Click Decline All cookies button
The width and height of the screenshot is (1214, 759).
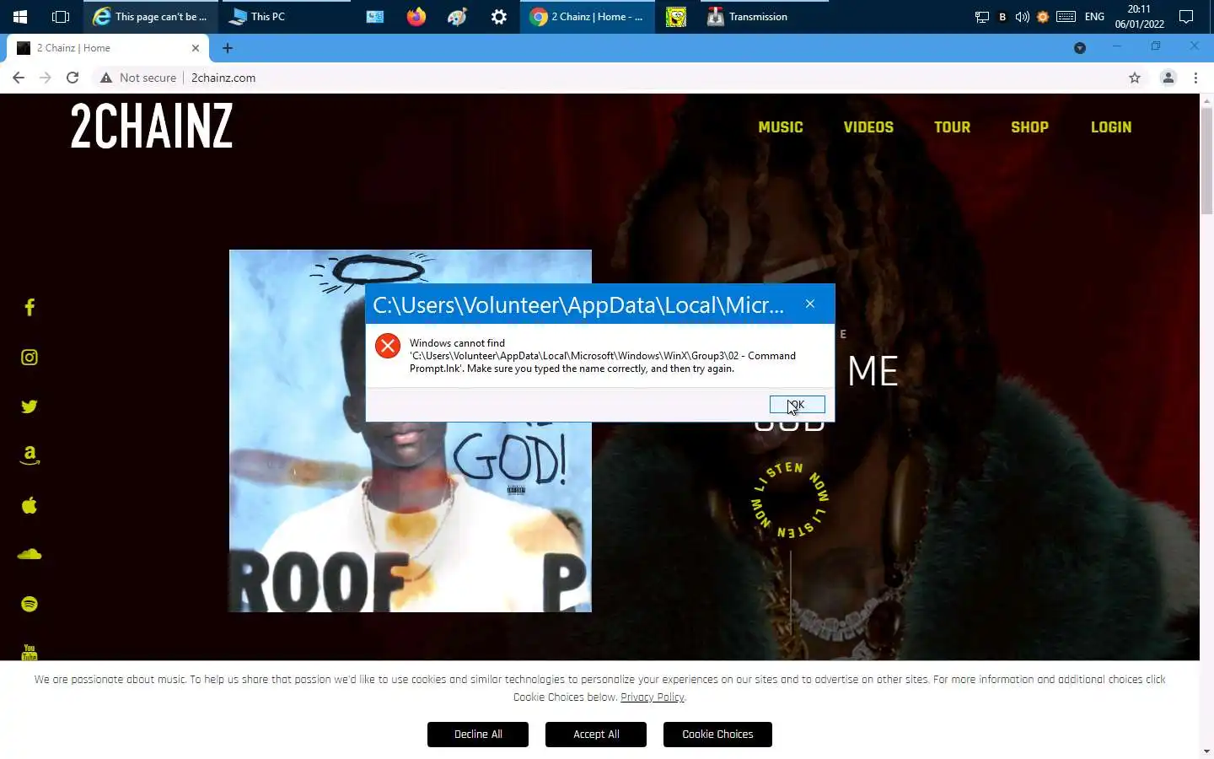pos(478,735)
